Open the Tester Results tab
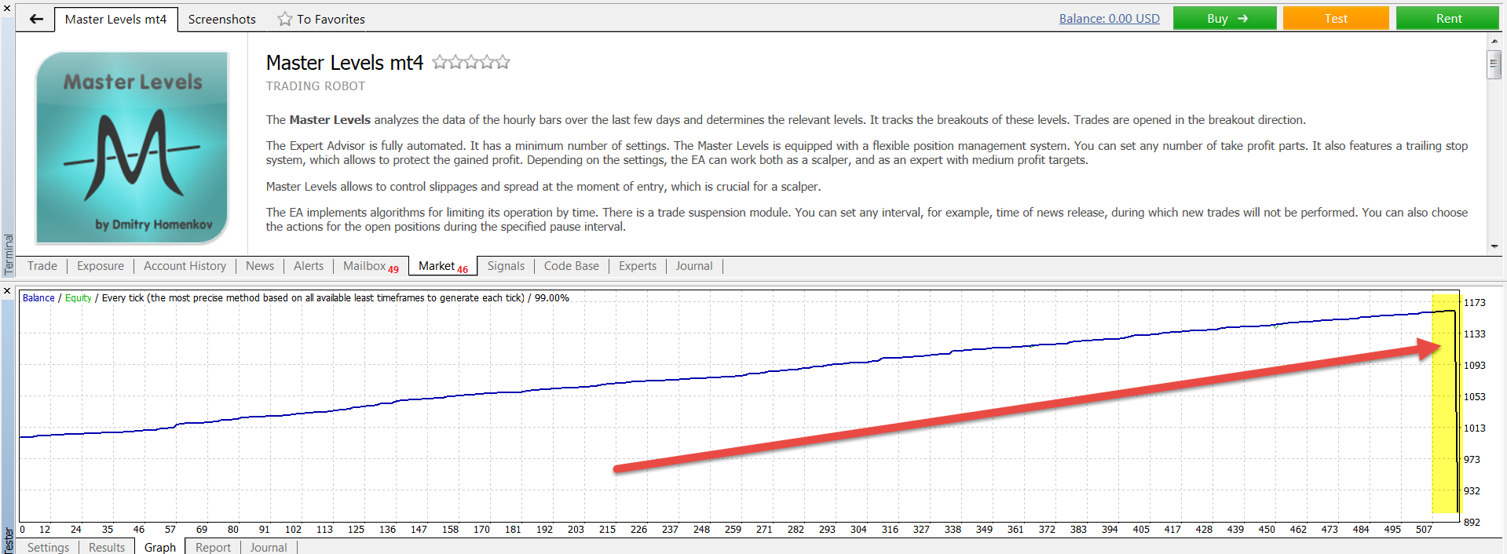Viewport: 1507px width, 554px height. 107,547
